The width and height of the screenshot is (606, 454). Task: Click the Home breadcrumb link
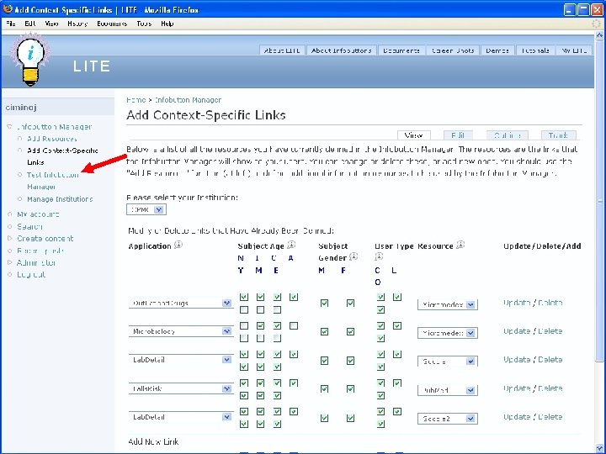(x=136, y=100)
